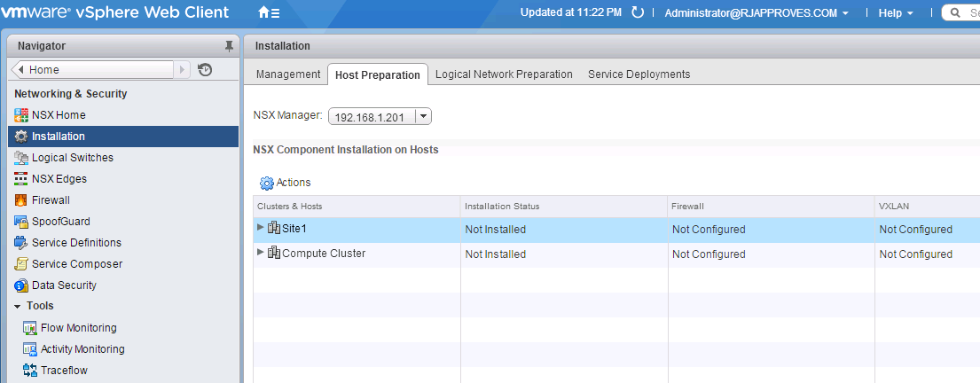This screenshot has height=383, width=980.
Task: Open the Help dropdown menu
Action: 896,12
